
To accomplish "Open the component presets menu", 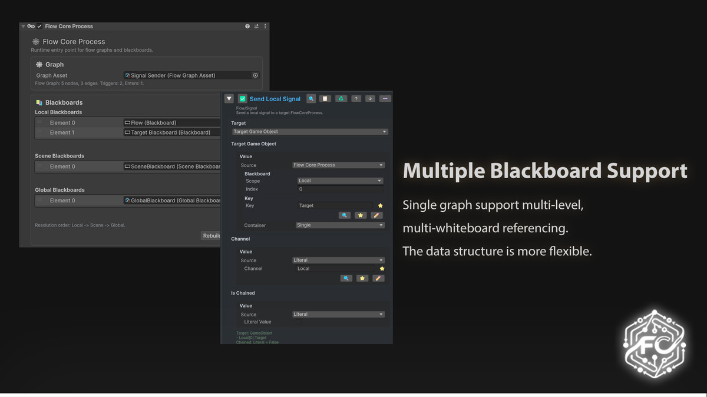I will click(256, 26).
